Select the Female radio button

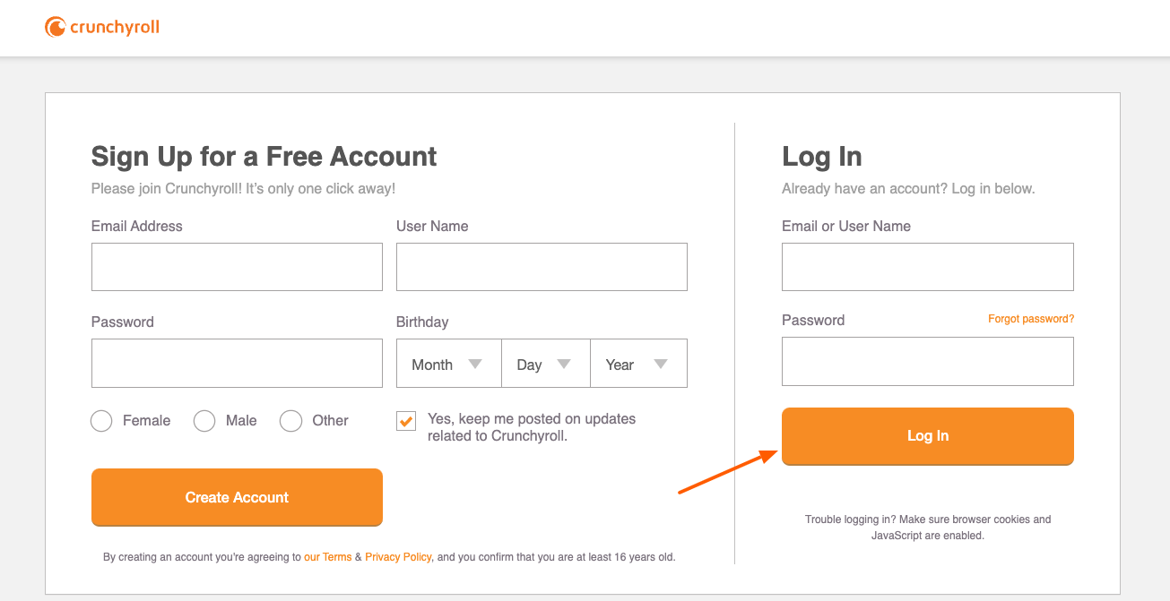click(x=101, y=421)
